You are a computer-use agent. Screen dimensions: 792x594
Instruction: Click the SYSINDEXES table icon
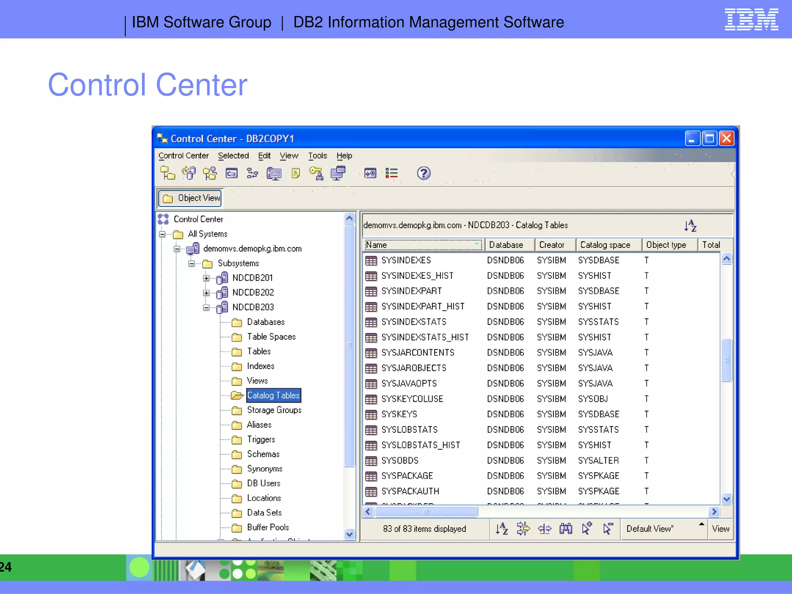point(371,261)
